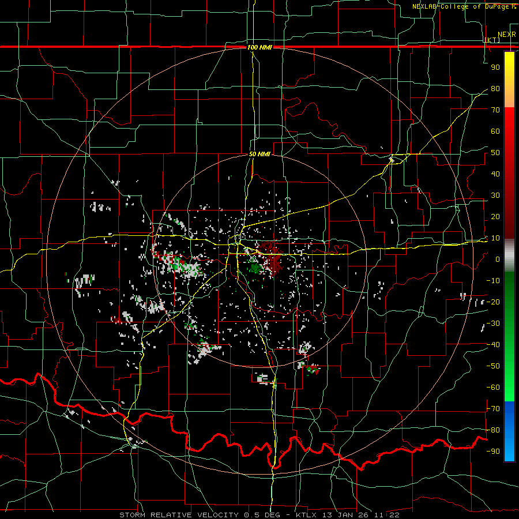
Task: Click the -40 value on velocity scale
Action: (493, 345)
